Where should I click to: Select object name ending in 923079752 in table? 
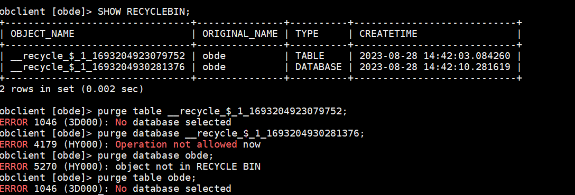(98, 56)
